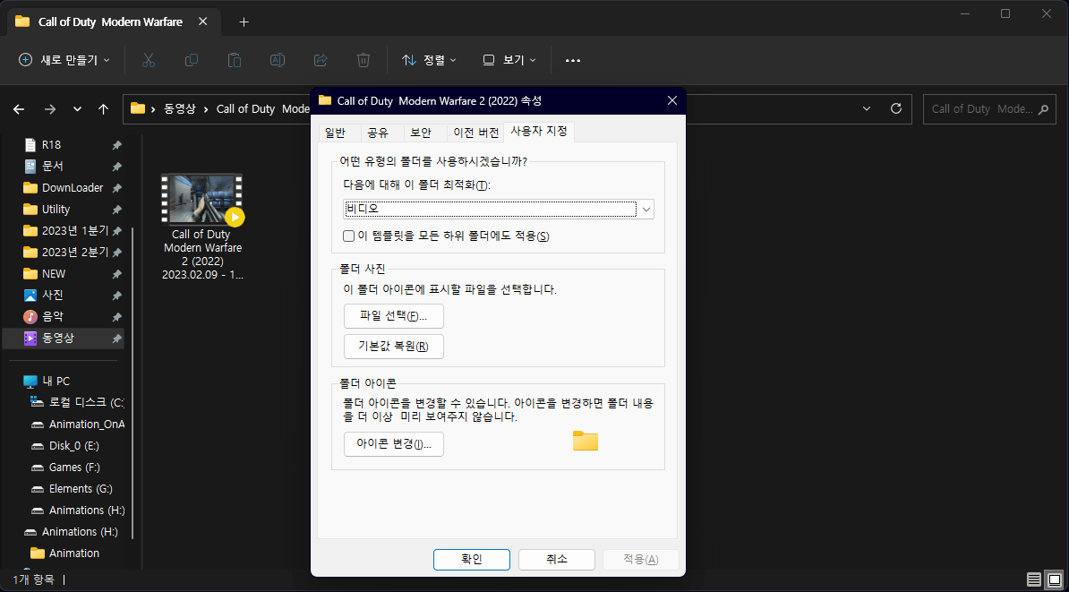The image size is (1069, 592).
Task: Open the 비디오 folder optimization dropdown
Action: coord(499,210)
